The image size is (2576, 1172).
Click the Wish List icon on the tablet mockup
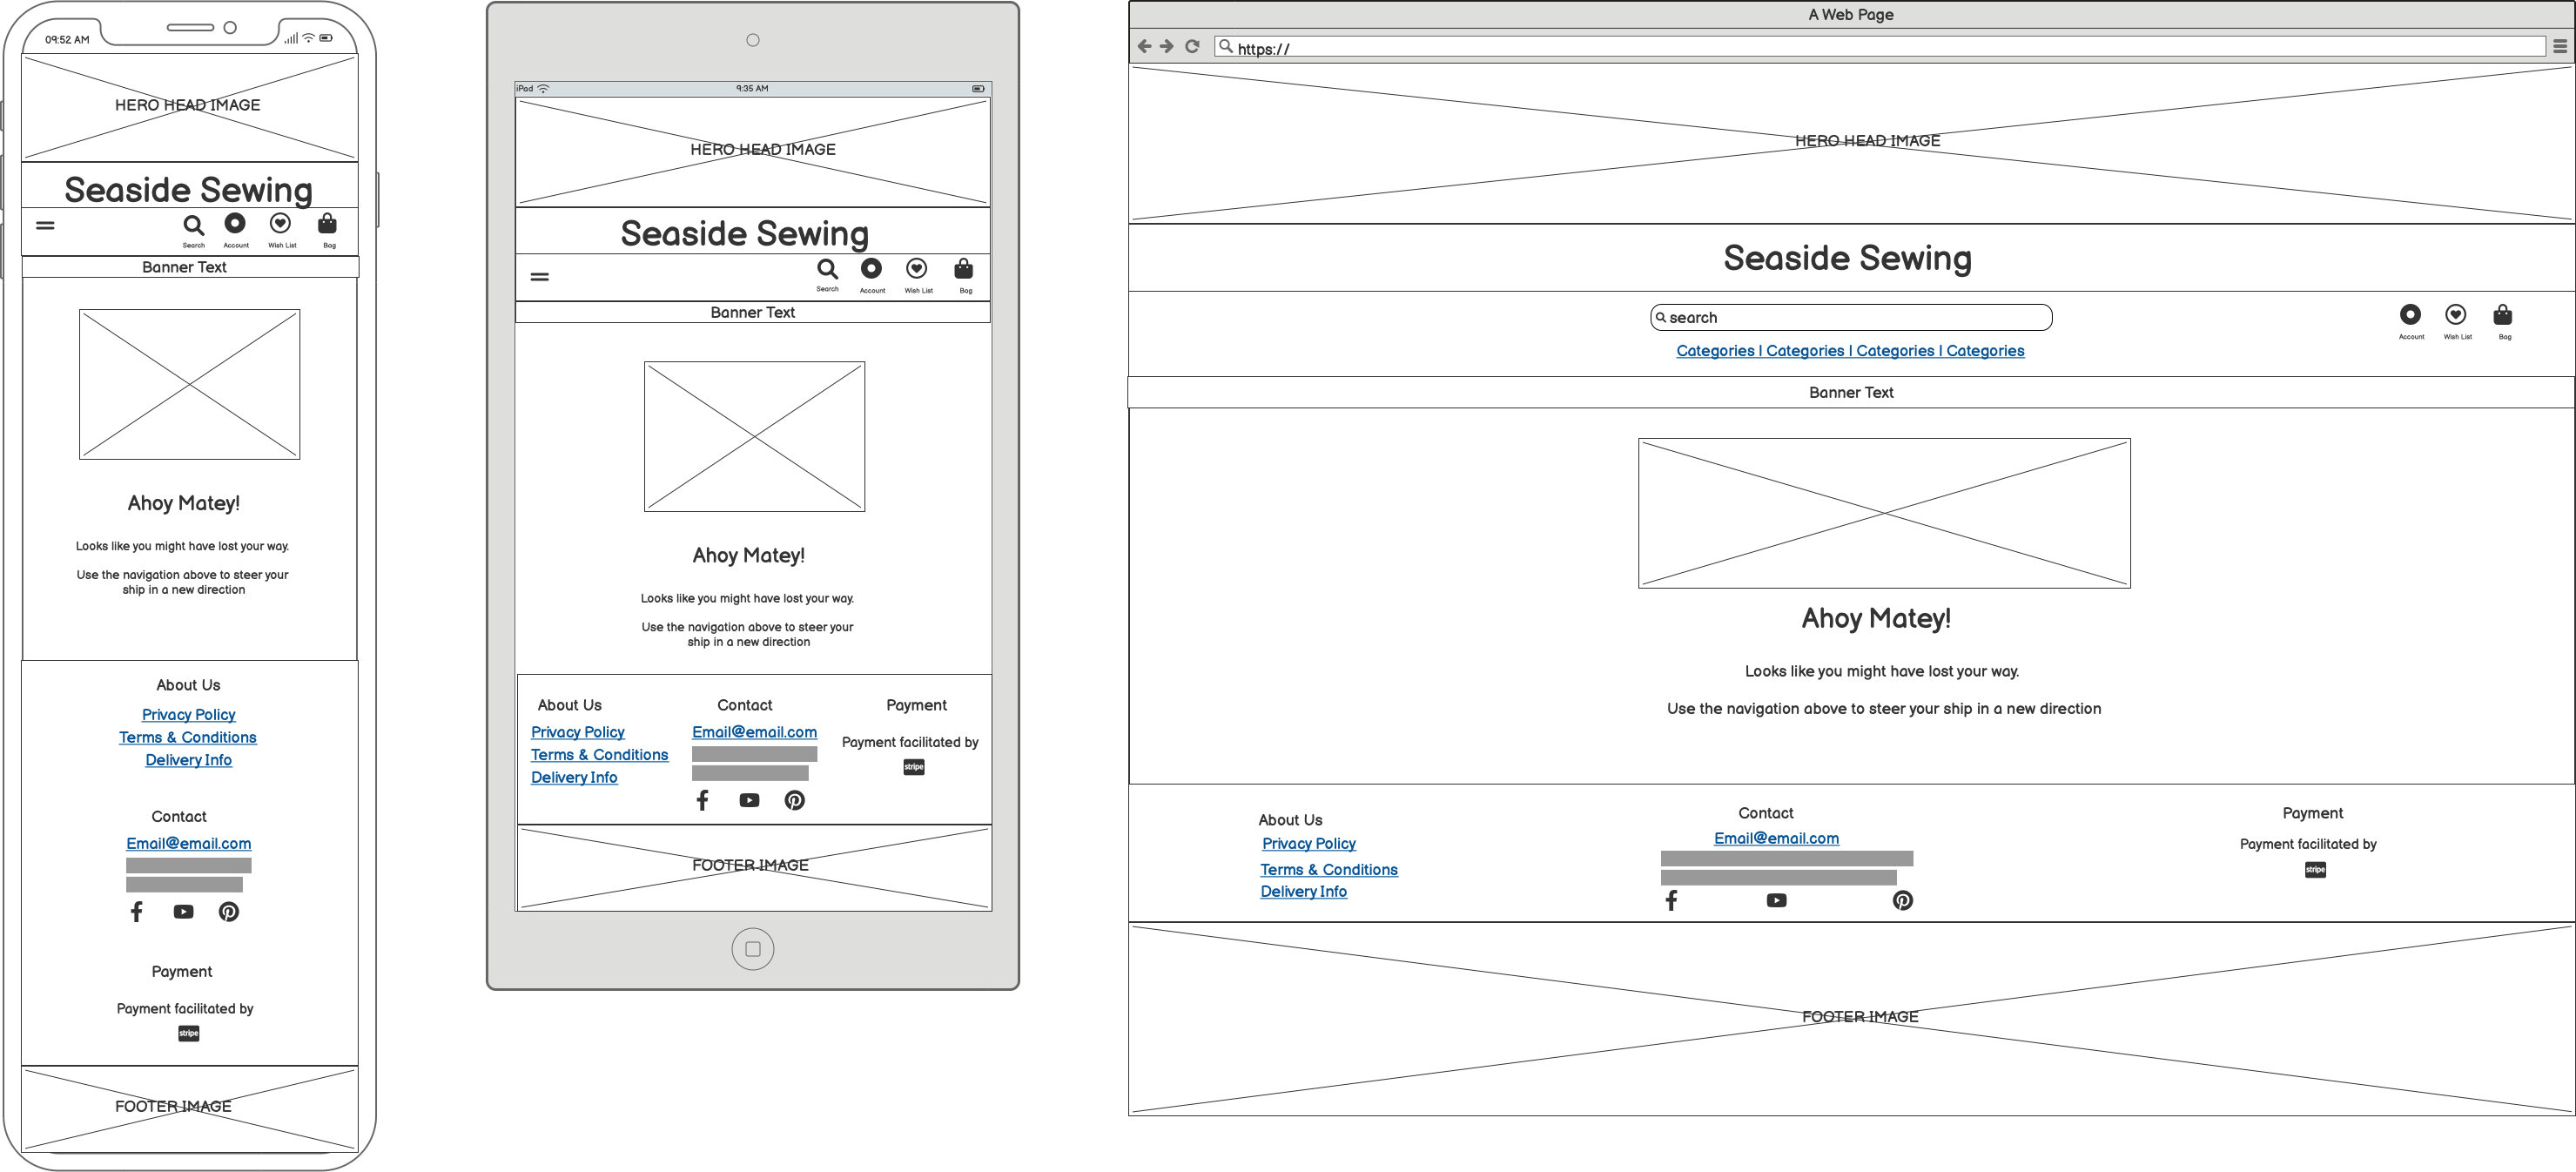pos(917,269)
